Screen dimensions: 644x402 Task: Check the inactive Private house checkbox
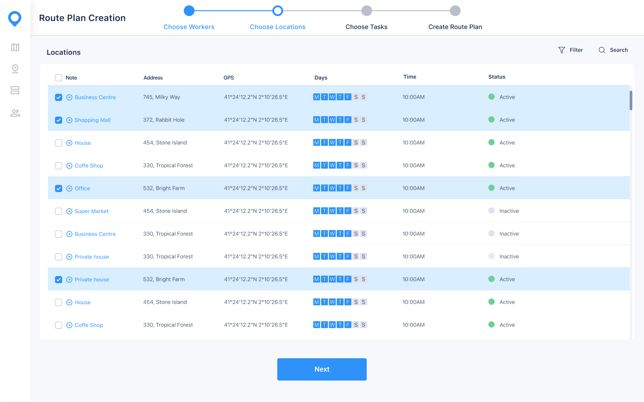pos(59,257)
